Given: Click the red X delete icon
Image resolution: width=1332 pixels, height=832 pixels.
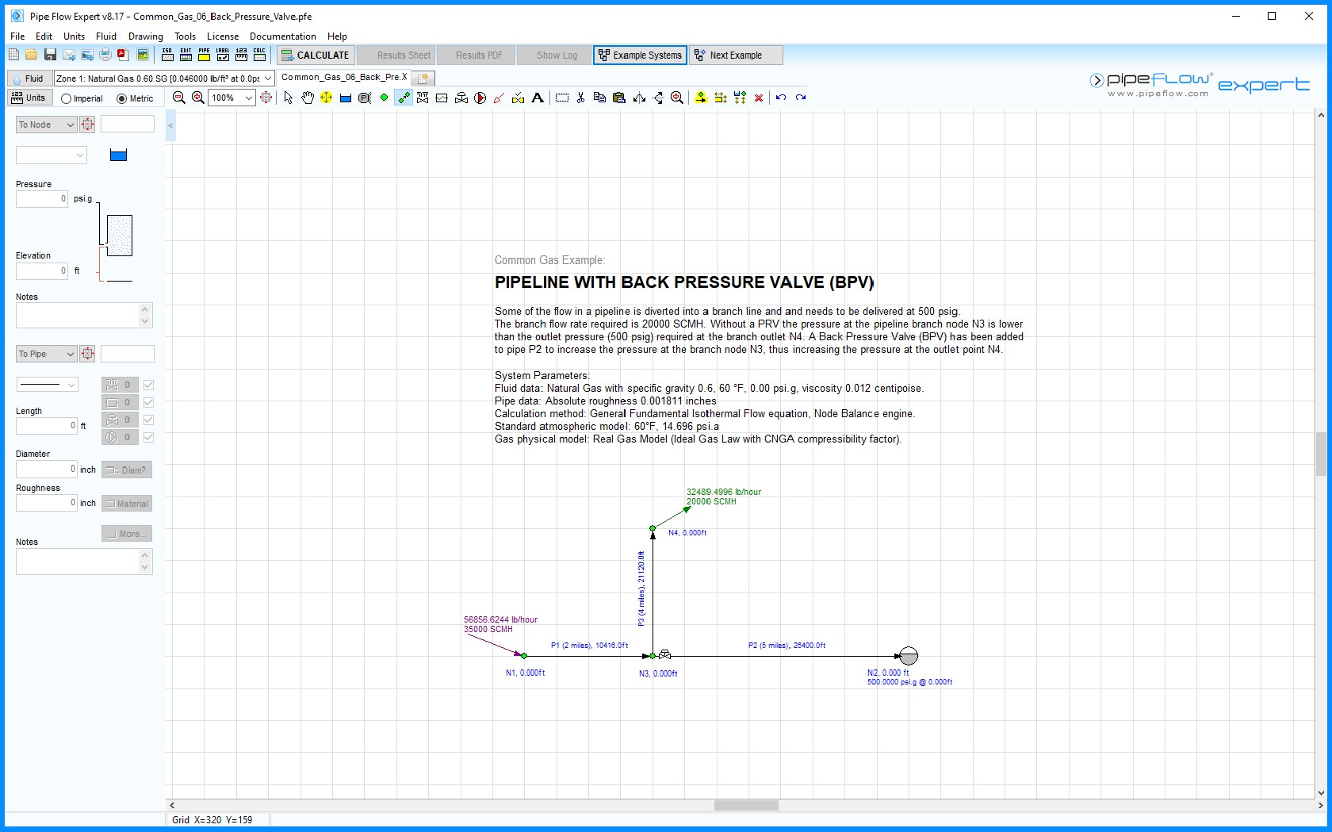Looking at the screenshot, I should pyautogui.click(x=759, y=98).
